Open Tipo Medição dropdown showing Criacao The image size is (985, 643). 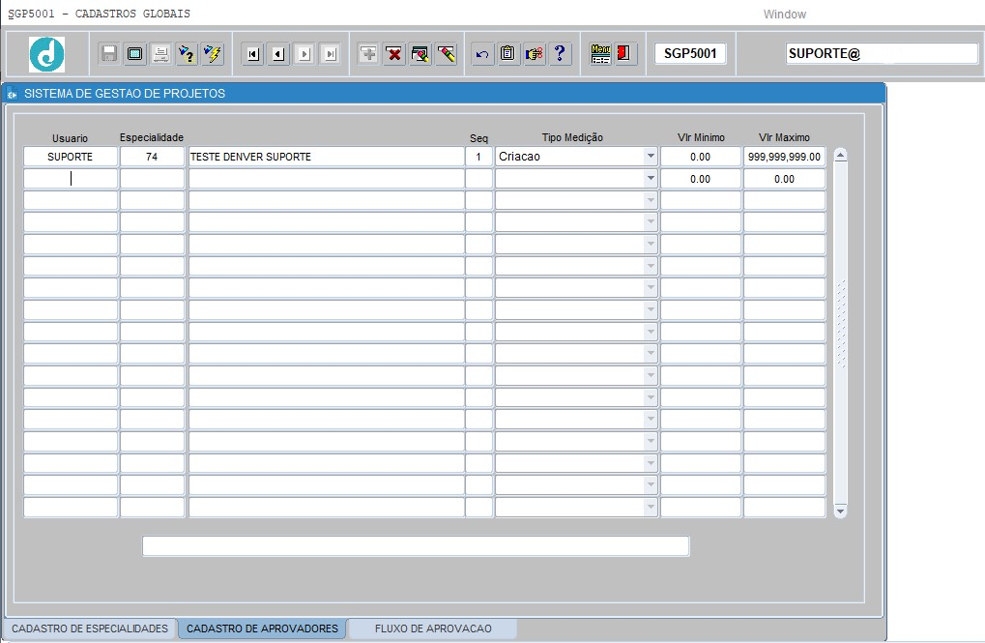(x=651, y=157)
